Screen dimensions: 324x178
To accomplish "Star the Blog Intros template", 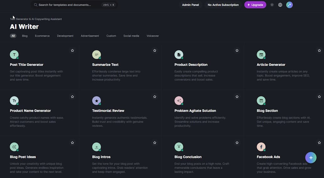I will (x=155, y=143).
